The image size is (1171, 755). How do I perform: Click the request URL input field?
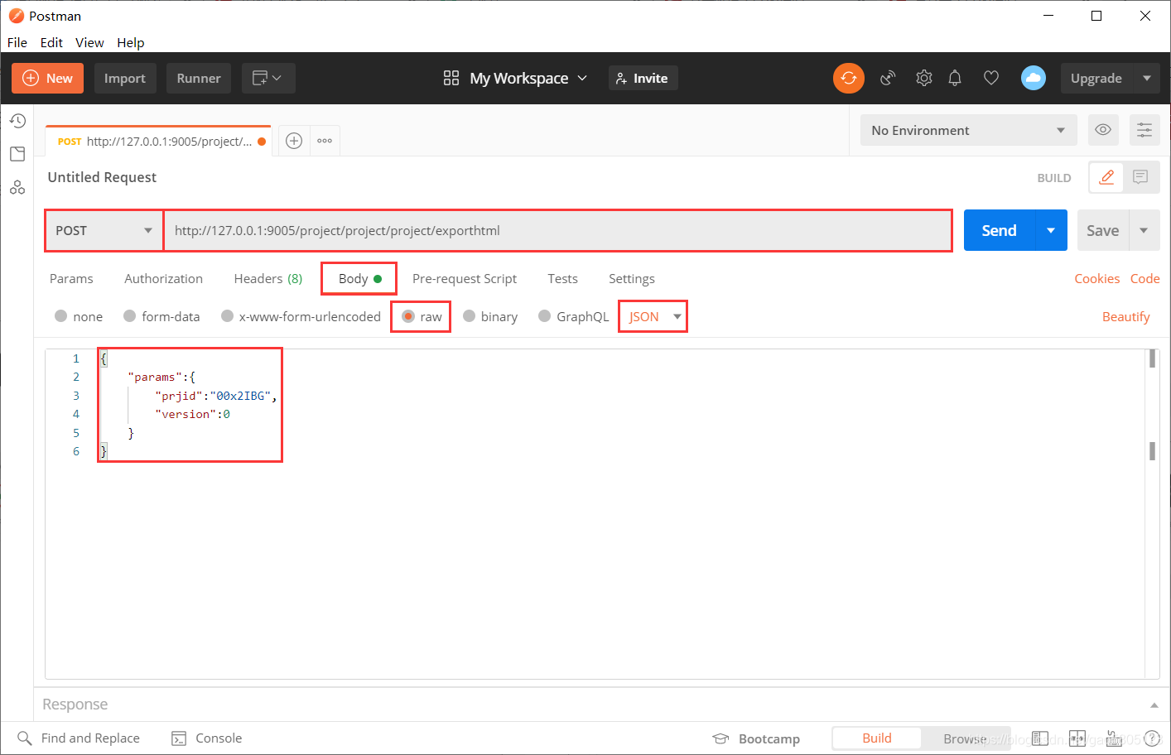click(x=558, y=230)
